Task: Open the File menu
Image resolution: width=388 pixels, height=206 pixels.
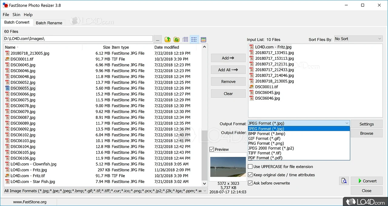Action: 6,15
